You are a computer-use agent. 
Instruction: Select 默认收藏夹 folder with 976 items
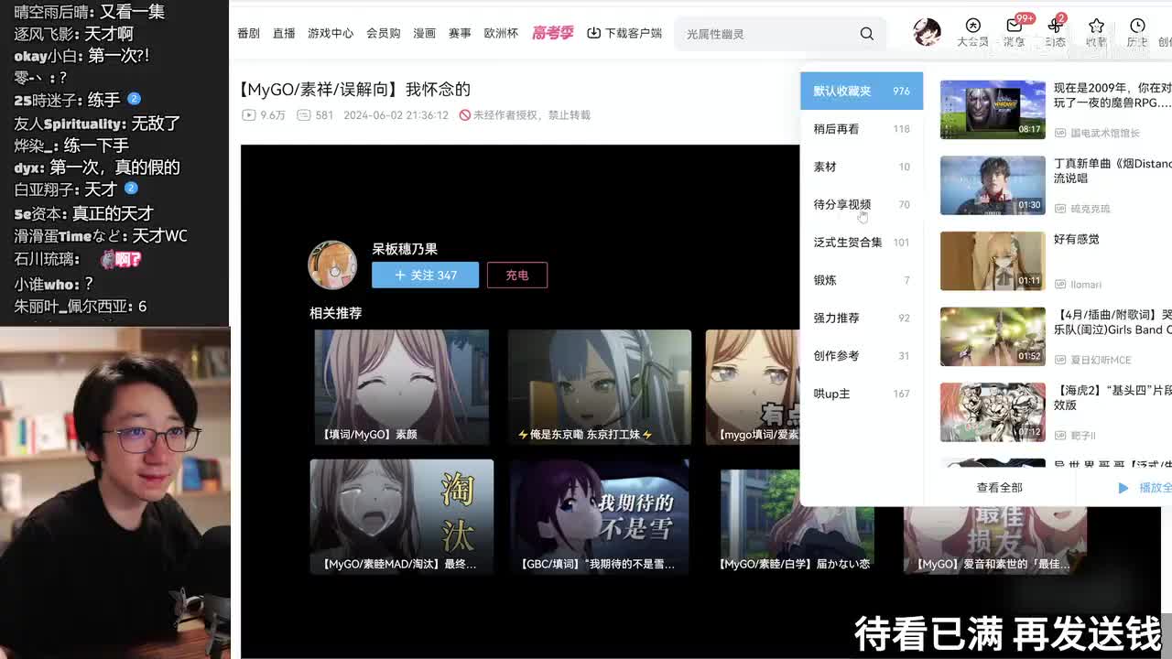[x=862, y=91]
